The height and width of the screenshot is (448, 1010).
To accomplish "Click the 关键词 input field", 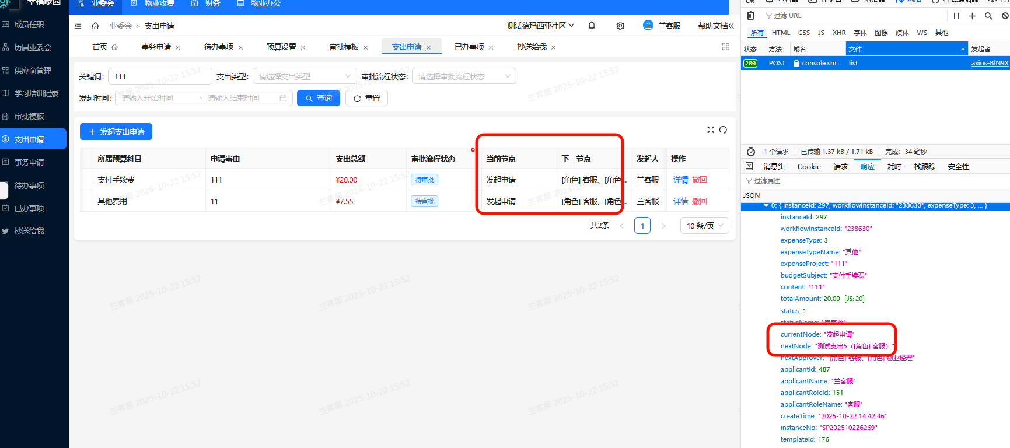I will click(x=160, y=76).
